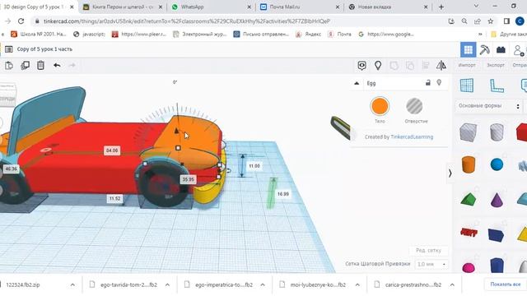Edit the 16.99 dimension value
This screenshot has width=527, height=296.
coord(283,194)
